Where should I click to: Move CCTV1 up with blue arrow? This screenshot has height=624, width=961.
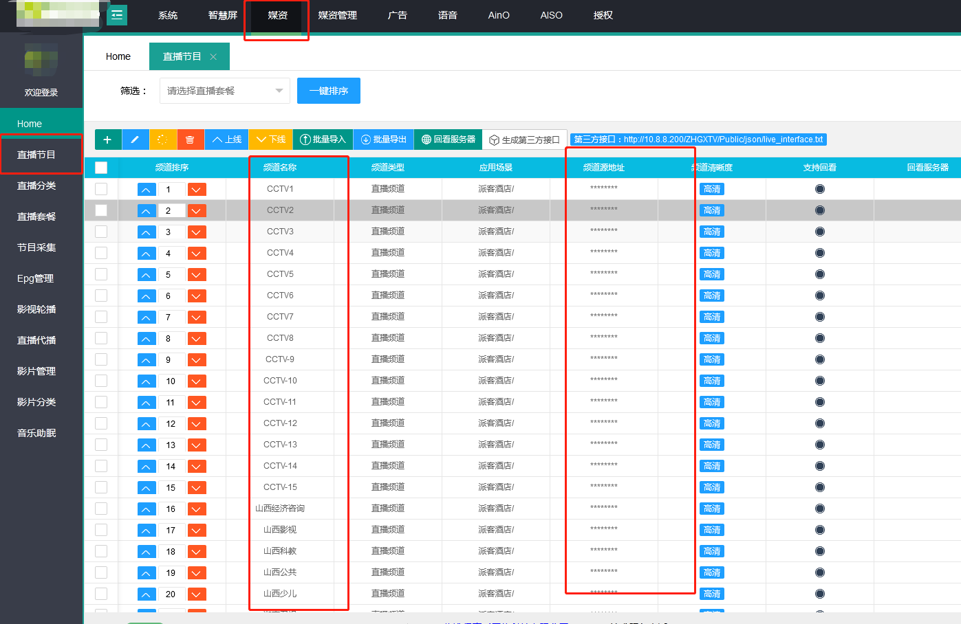pos(147,190)
